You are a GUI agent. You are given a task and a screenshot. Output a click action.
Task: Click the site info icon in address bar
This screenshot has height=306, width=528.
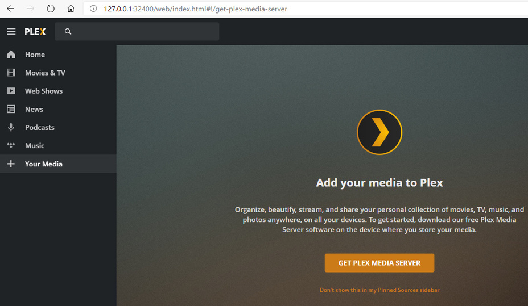tap(93, 9)
